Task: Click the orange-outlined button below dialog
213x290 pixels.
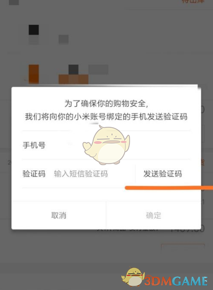Action: pos(183,248)
